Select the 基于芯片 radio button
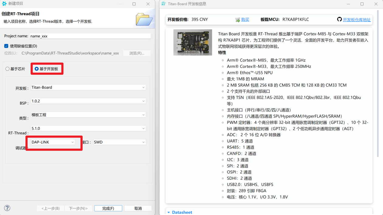 [x=8, y=69]
